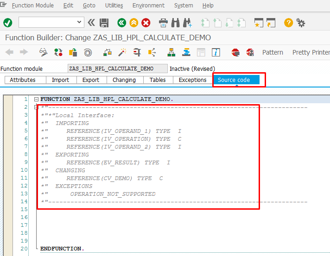Open Customize Local Layout gear icon
Viewport: 330px width, 256px height.
(300, 23)
